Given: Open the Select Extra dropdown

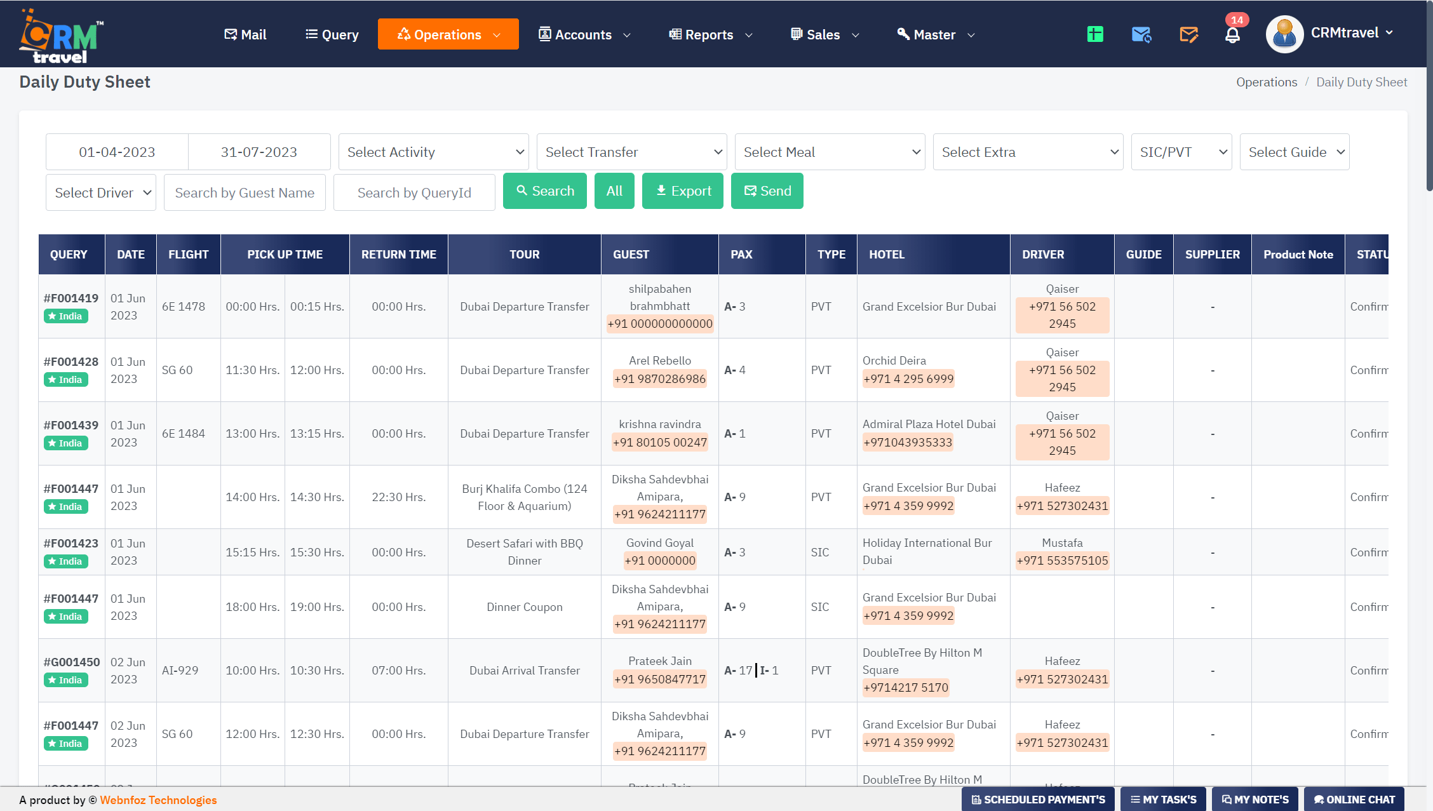Looking at the screenshot, I should point(1028,152).
